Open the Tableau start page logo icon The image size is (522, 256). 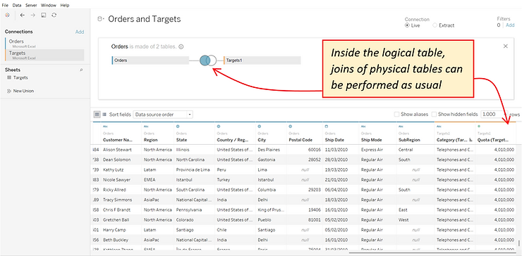[x=7, y=15]
